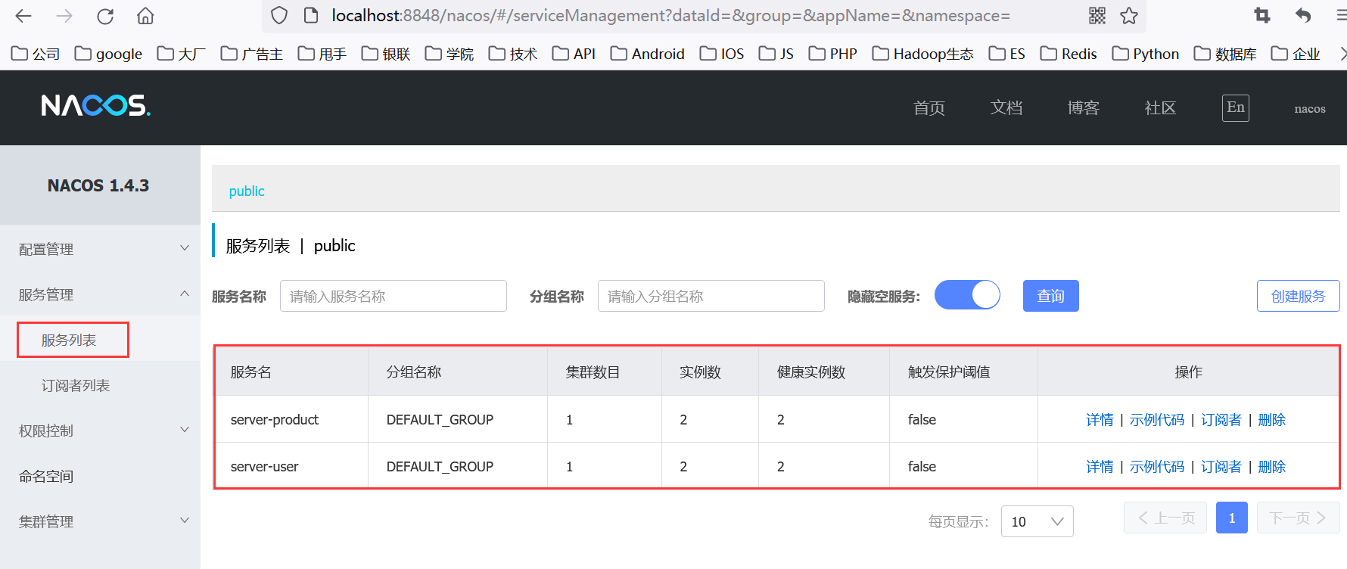Image resolution: width=1347 pixels, height=569 pixels.
Task: Click the 创建服务 button
Action: [x=1298, y=296]
